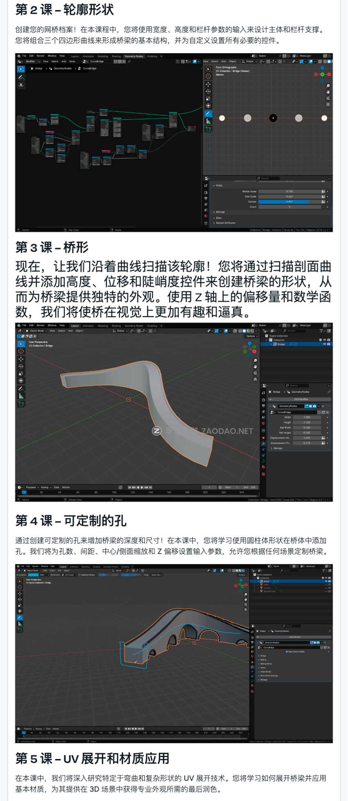This screenshot has height=801, width=348.
Task: Select the Annotate tool in Lesson 3 toolbar
Action: pyautogui.click(x=21, y=389)
